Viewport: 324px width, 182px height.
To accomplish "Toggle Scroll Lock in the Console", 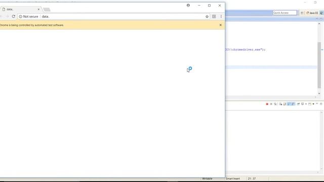I will tap(285, 104).
